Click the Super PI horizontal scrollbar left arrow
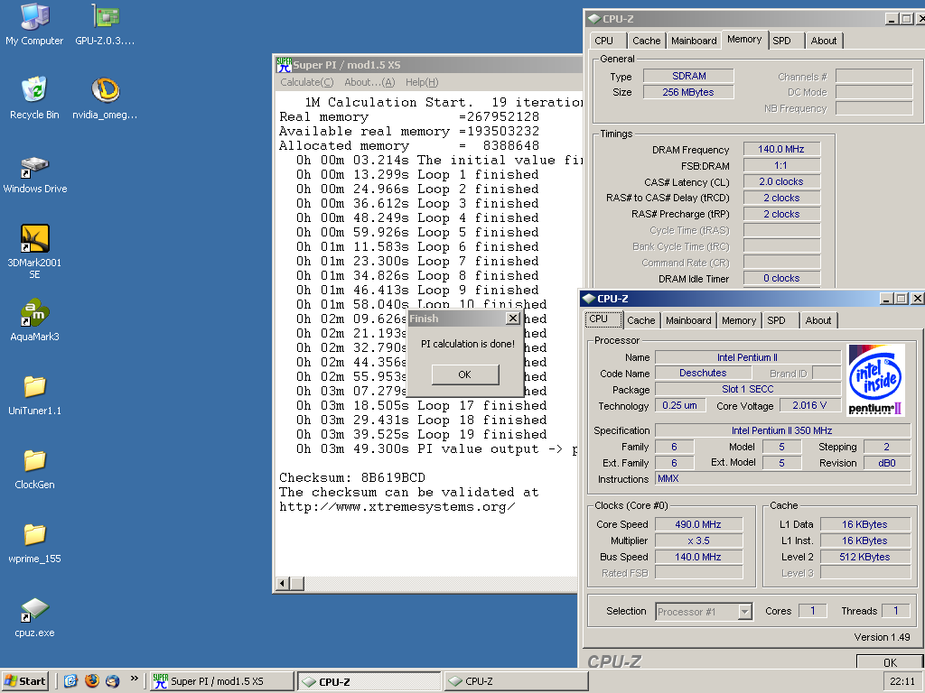This screenshot has width=925, height=693. point(283,584)
